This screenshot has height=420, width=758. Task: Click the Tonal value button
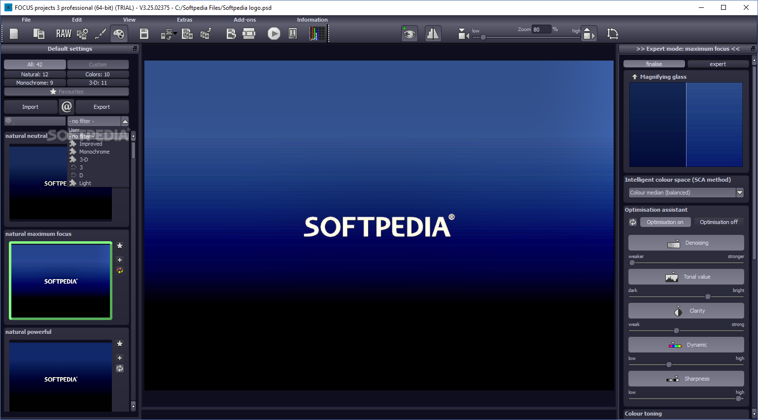pos(686,277)
